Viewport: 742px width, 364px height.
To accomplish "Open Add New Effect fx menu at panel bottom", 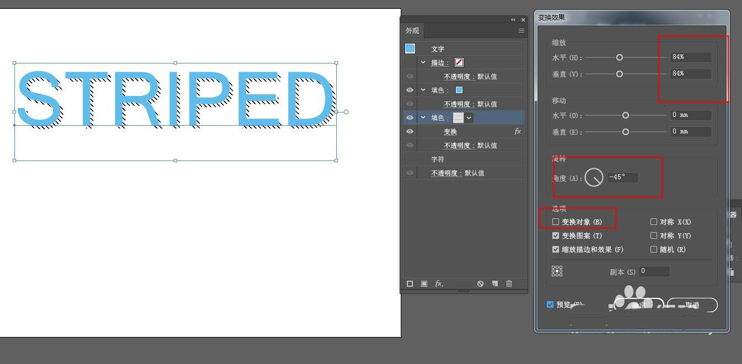I will 439,283.
